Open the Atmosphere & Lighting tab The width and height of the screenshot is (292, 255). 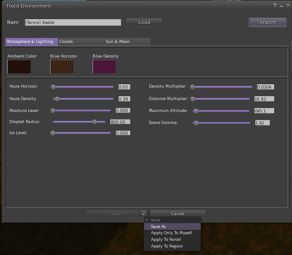(x=30, y=42)
